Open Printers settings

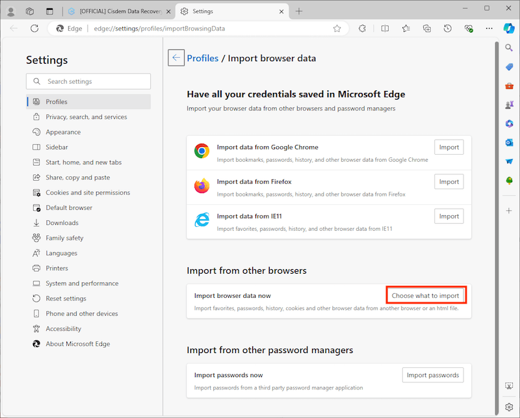tap(88, 268)
